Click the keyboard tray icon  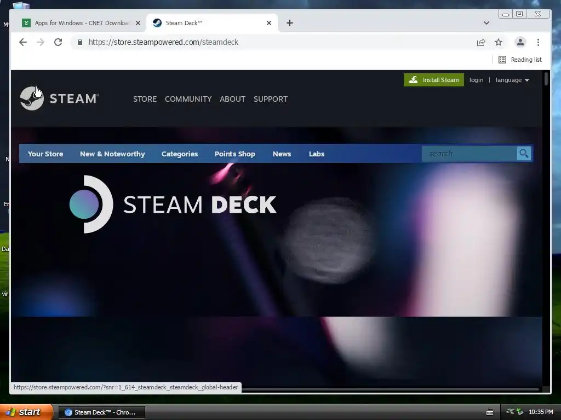click(x=490, y=412)
